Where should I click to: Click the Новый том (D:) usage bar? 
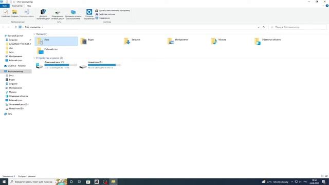[104, 65]
